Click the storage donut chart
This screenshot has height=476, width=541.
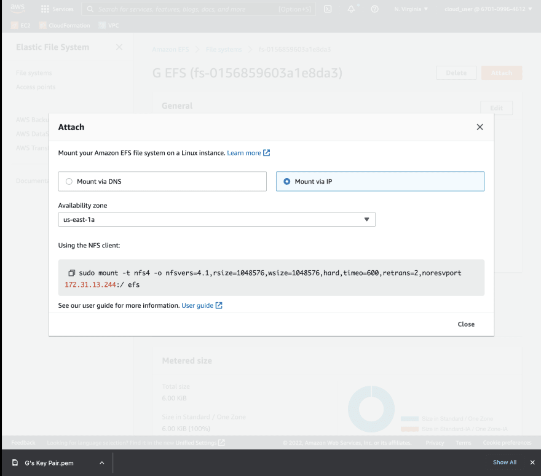click(371, 409)
